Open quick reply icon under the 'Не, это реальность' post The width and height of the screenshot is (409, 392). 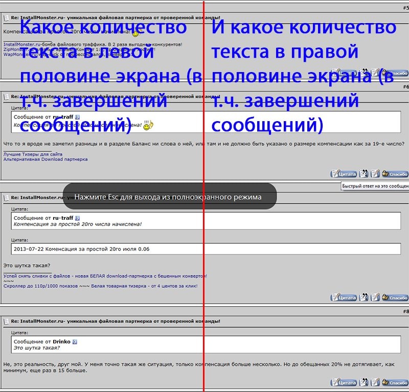pyautogui.click(x=375, y=382)
